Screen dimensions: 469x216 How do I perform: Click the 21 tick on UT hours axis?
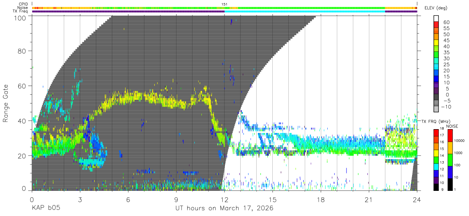click(x=369, y=200)
